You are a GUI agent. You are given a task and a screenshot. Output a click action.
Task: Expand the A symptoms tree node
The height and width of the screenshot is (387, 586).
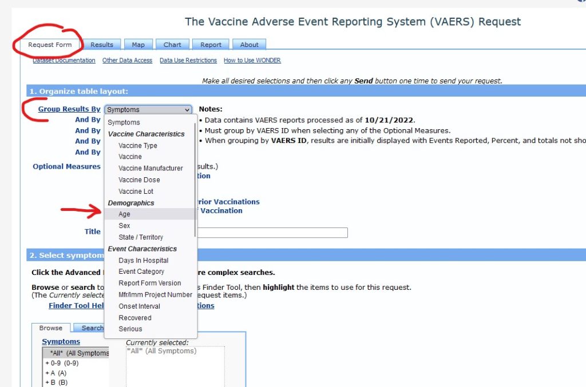coord(47,373)
